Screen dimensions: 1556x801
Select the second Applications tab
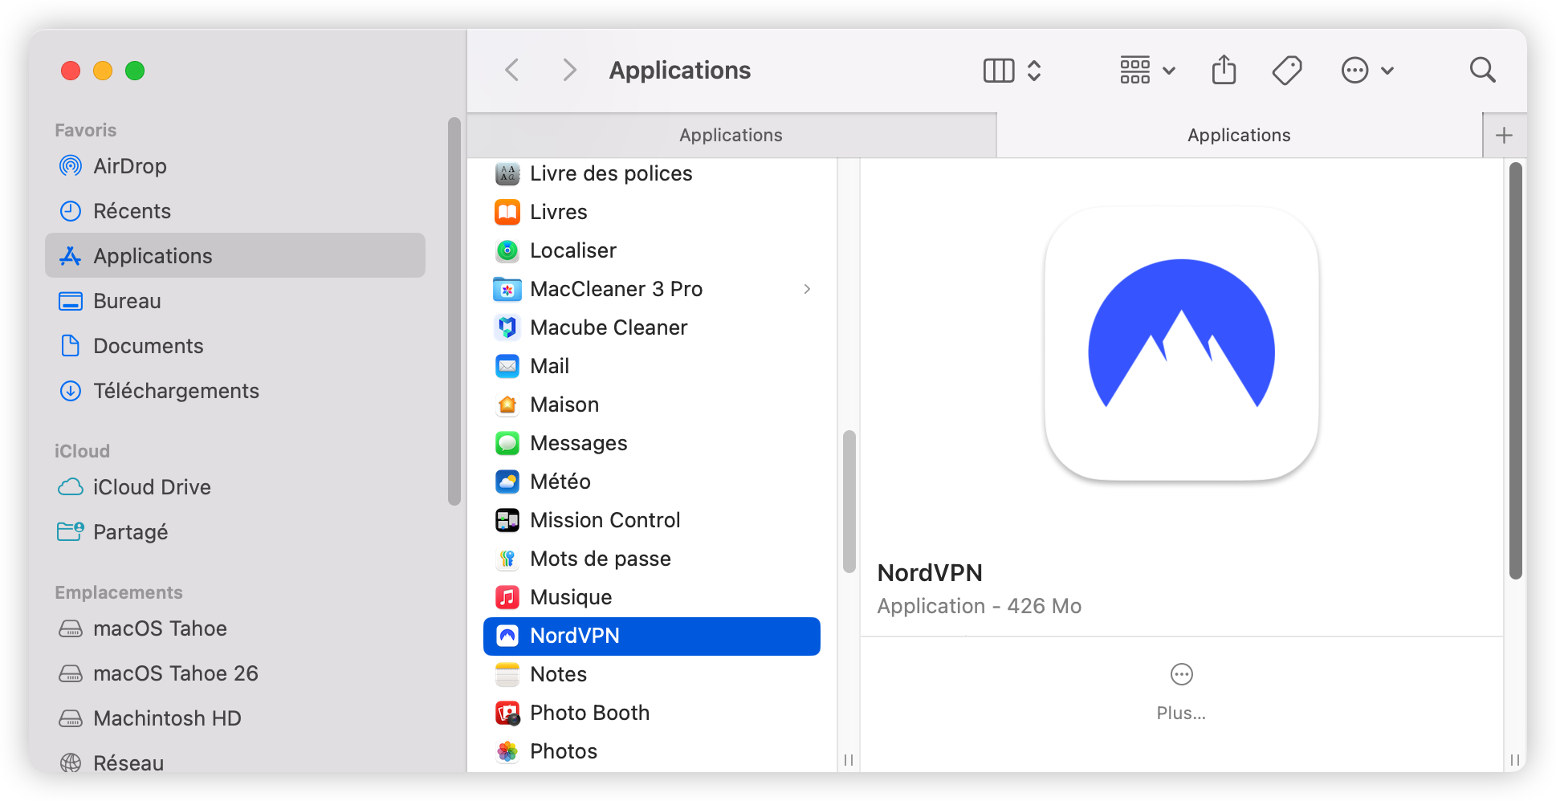pyautogui.click(x=1239, y=135)
